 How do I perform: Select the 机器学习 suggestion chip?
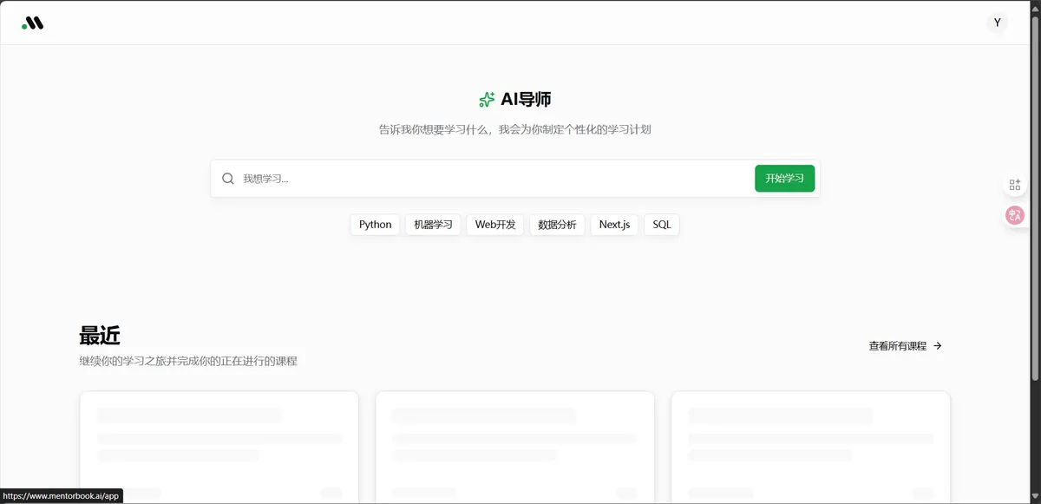point(433,224)
